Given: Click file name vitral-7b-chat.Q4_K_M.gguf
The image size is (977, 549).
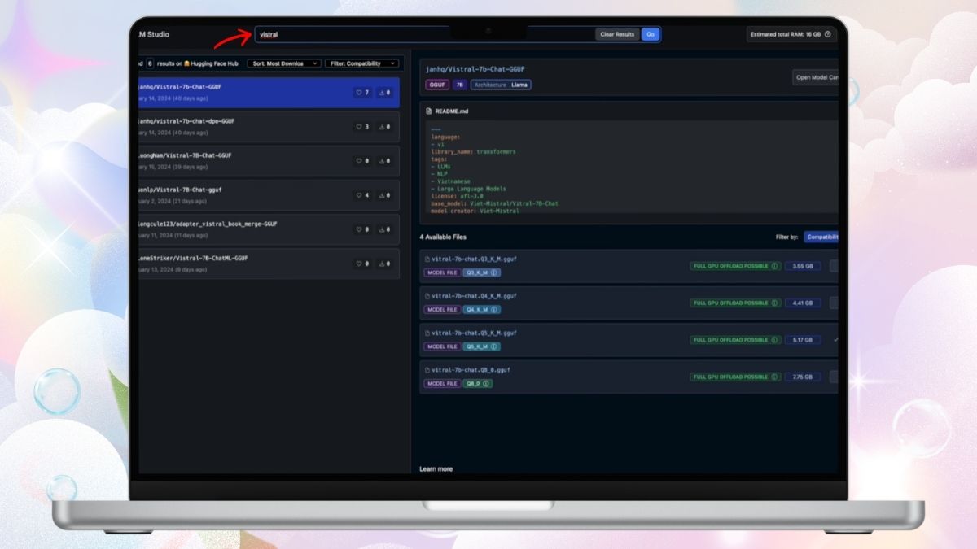Looking at the screenshot, I should (474, 296).
